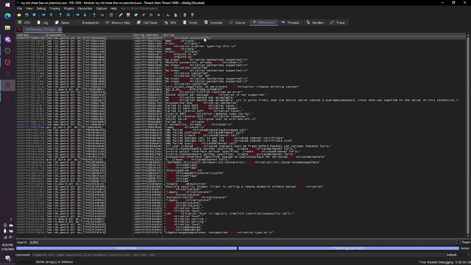This screenshot has width=471, height=265.
Task: Click the Step Into toolbar icon
Action: point(60,15)
